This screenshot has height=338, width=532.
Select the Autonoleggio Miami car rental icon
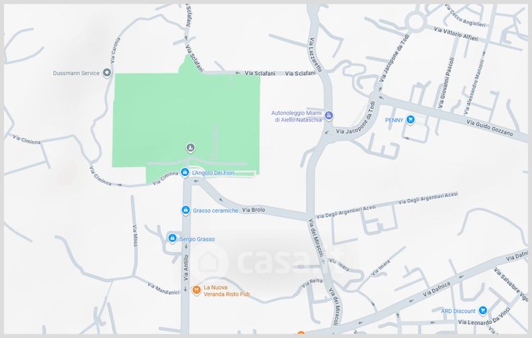[328, 116]
